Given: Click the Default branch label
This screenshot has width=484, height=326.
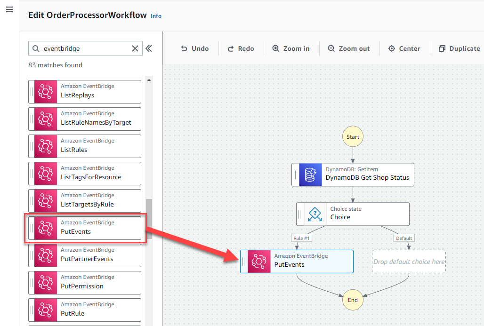Looking at the screenshot, I should [404, 238].
